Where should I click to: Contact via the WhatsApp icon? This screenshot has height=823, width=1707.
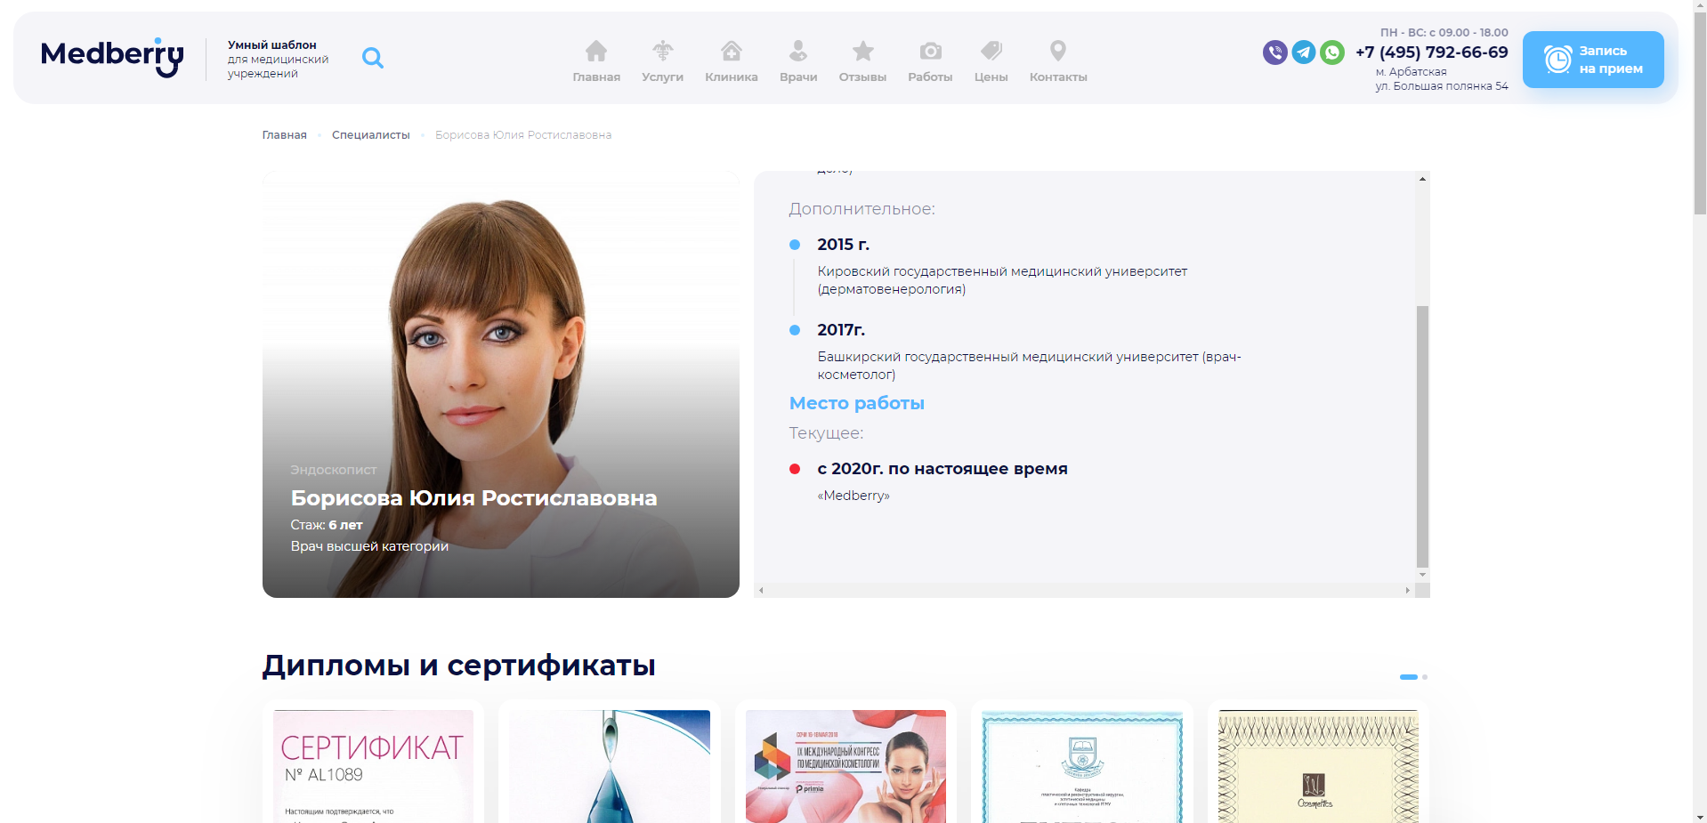[x=1332, y=52]
